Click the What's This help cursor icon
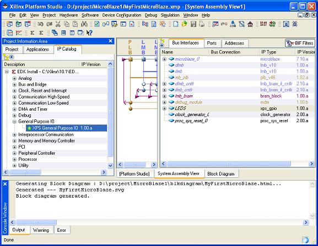 point(89,32)
